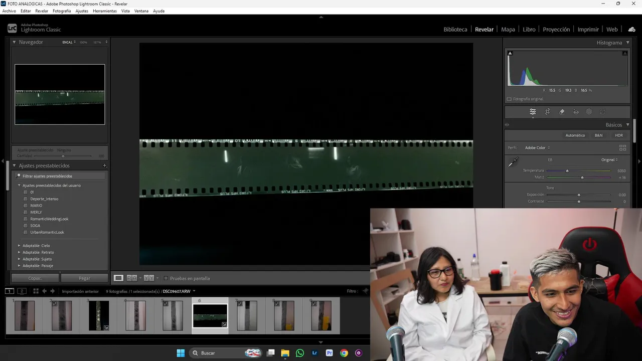The image size is (642, 361).
Task: Select the Crop overlay tool
Action: (548, 112)
